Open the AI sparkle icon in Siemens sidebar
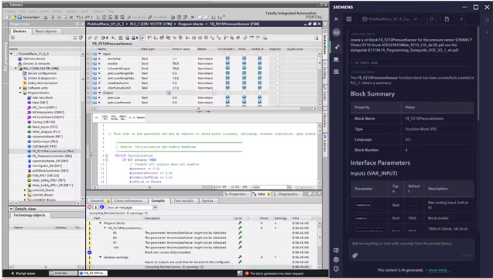 [x=336, y=46]
